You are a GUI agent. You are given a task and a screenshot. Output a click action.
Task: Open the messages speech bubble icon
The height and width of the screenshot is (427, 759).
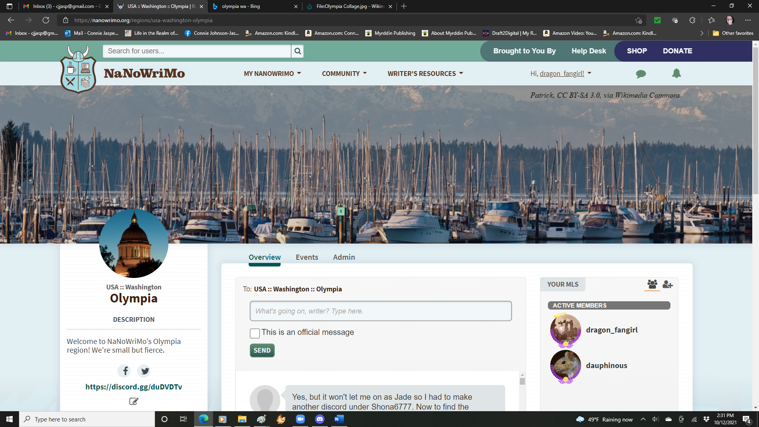pyautogui.click(x=641, y=74)
